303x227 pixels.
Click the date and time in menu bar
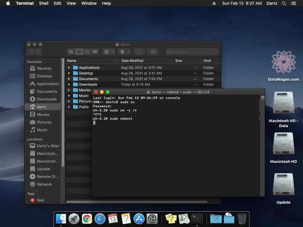click(x=242, y=3)
